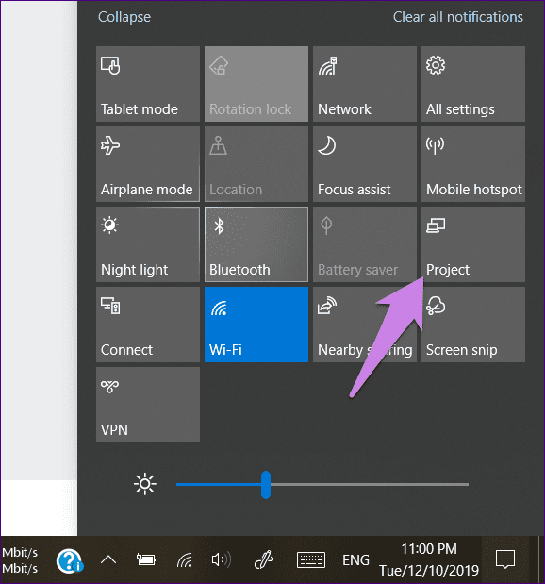Screen dimensions: 545x584
Task: Enable the Airplane mode tile
Action: tap(148, 164)
